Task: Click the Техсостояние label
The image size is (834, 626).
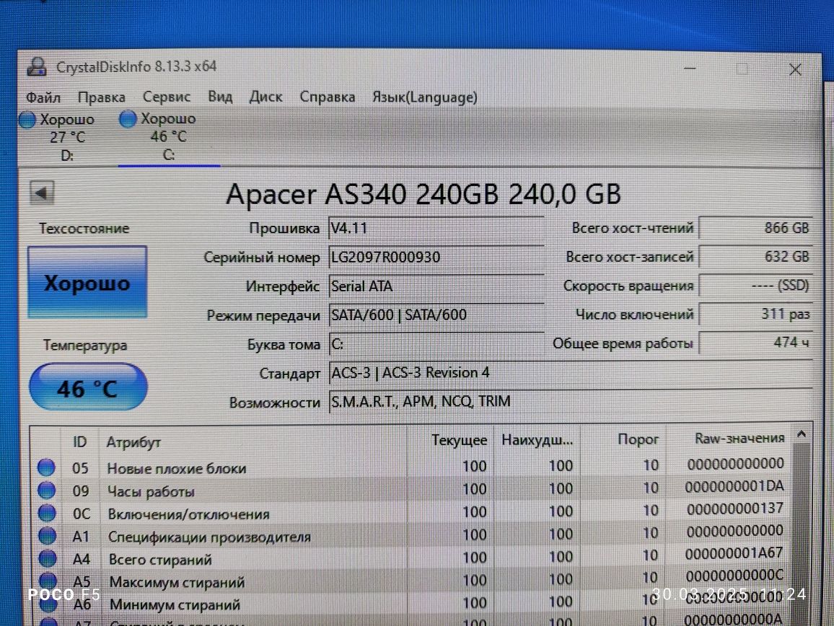Action: coord(84,229)
